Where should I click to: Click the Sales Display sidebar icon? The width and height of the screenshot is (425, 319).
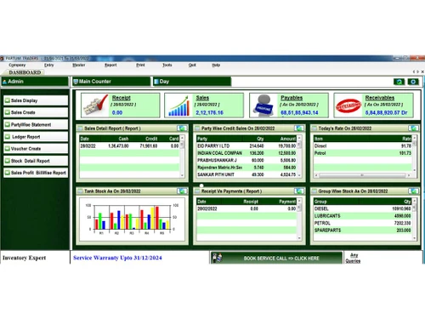(x=8, y=100)
